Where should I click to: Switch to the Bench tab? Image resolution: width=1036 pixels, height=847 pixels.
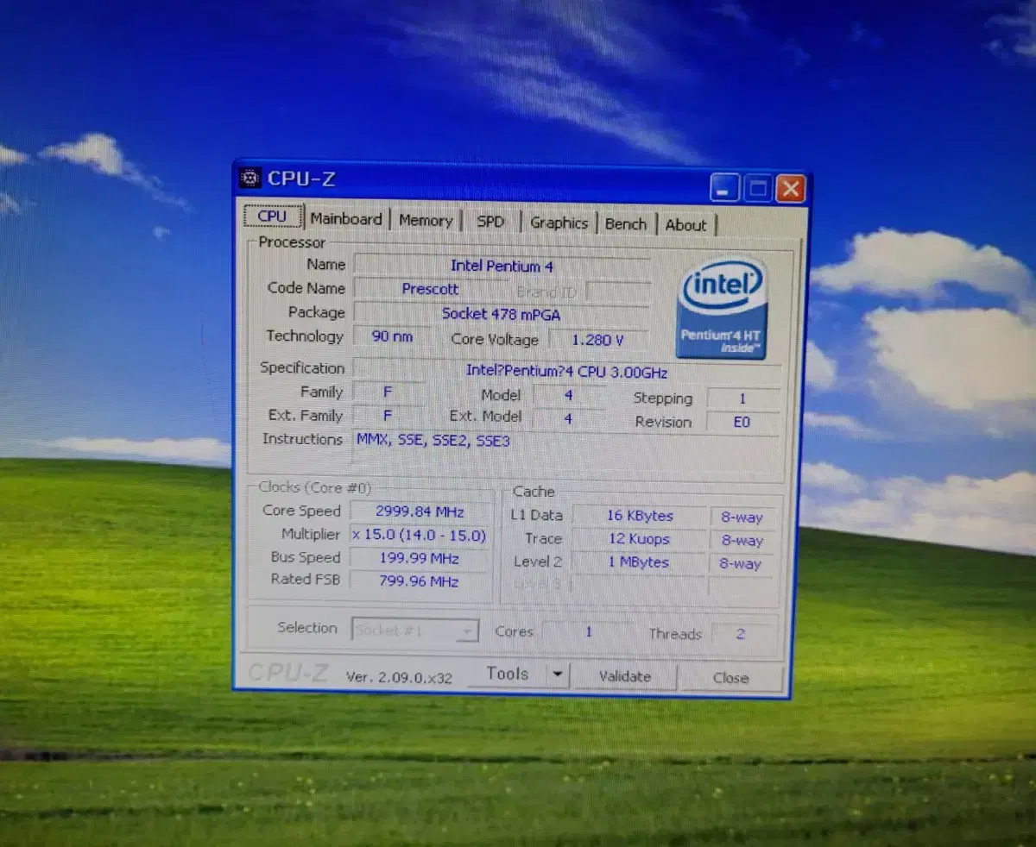pos(626,223)
